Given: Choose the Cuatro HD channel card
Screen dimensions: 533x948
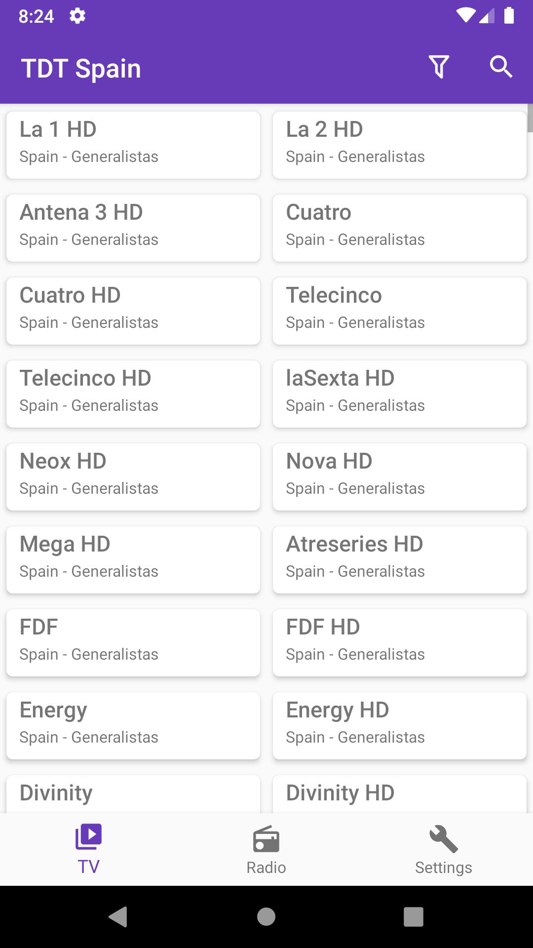Looking at the screenshot, I should pos(133,311).
